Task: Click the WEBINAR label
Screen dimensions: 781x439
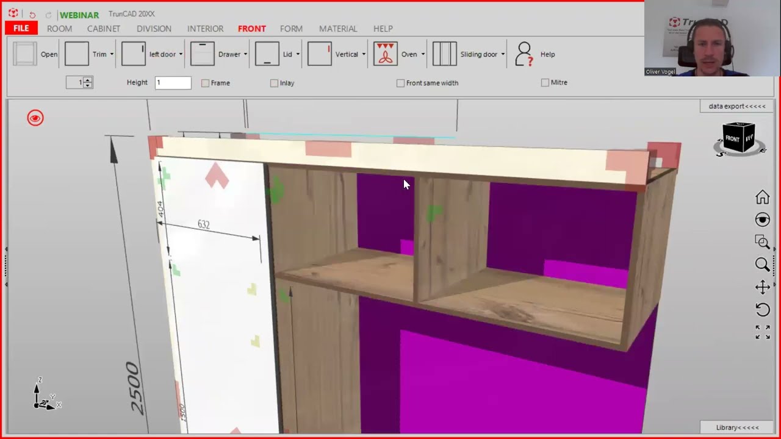Action: [79, 15]
